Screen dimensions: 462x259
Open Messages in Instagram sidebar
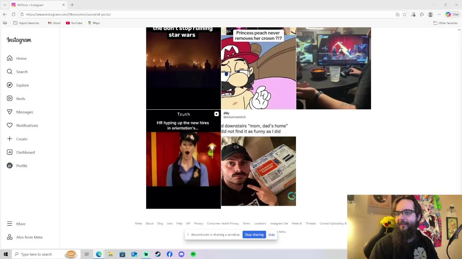20,112
